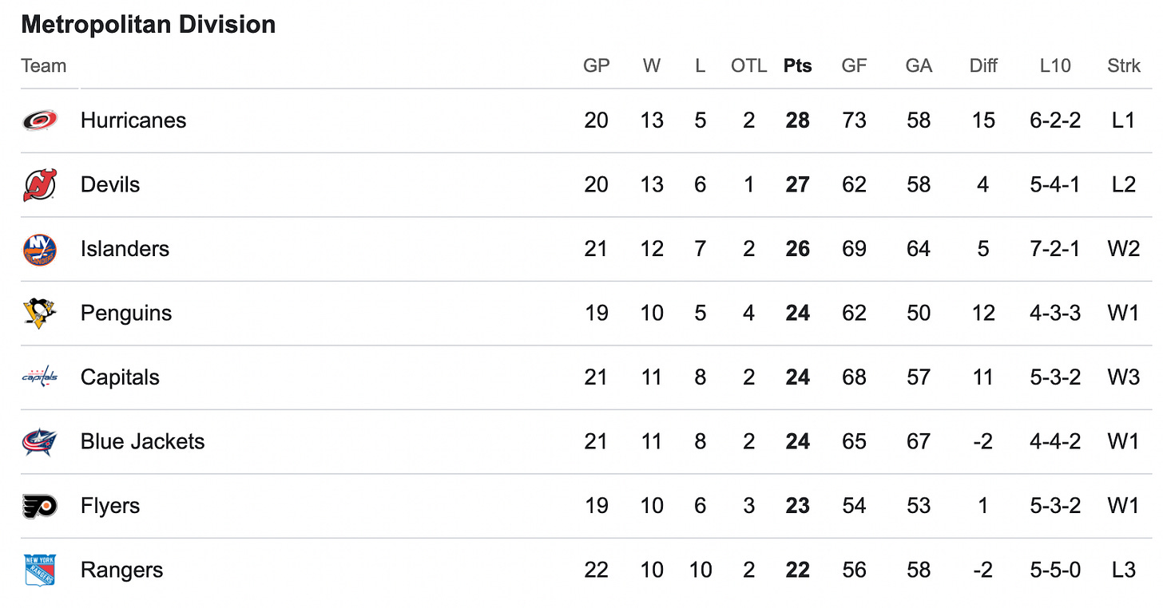This screenshot has width=1163, height=608.
Task: Click the Rangers team name
Action: click(x=122, y=570)
